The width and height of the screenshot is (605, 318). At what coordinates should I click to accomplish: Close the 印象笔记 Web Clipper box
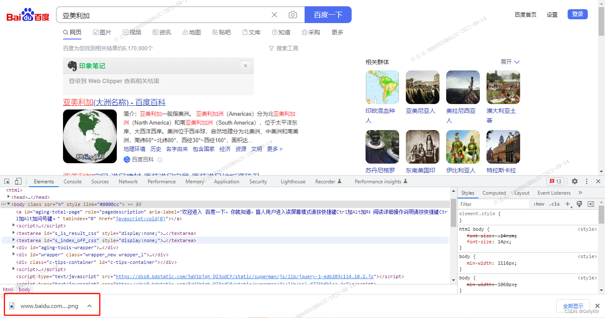tap(246, 66)
